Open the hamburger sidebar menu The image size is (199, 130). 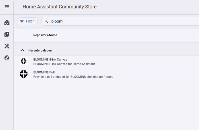click(x=7, y=7)
